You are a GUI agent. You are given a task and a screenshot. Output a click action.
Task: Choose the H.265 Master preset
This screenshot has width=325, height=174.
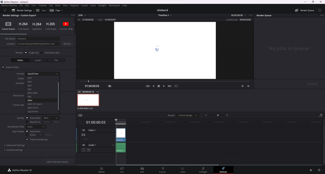50,26
